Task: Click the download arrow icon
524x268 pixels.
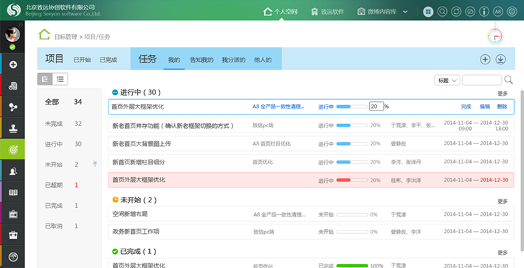Action: pos(500,59)
